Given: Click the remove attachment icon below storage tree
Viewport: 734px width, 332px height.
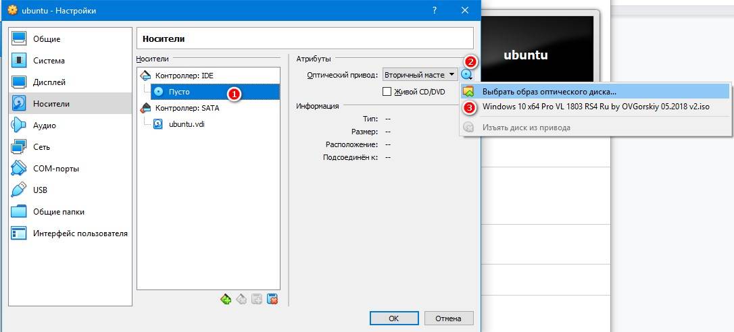Looking at the screenshot, I should [x=273, y=300].
